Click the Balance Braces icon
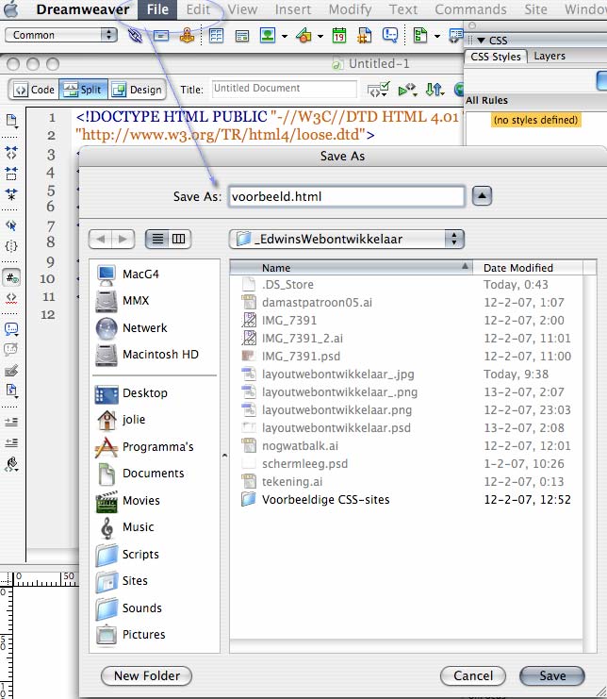This screenshot has width=607, height=699. click(11, 246)
